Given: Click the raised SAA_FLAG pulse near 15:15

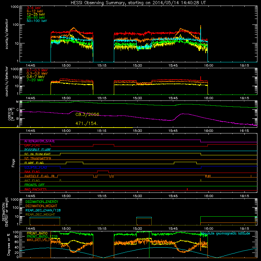Looking at the screenshot, I should point(103,172).
